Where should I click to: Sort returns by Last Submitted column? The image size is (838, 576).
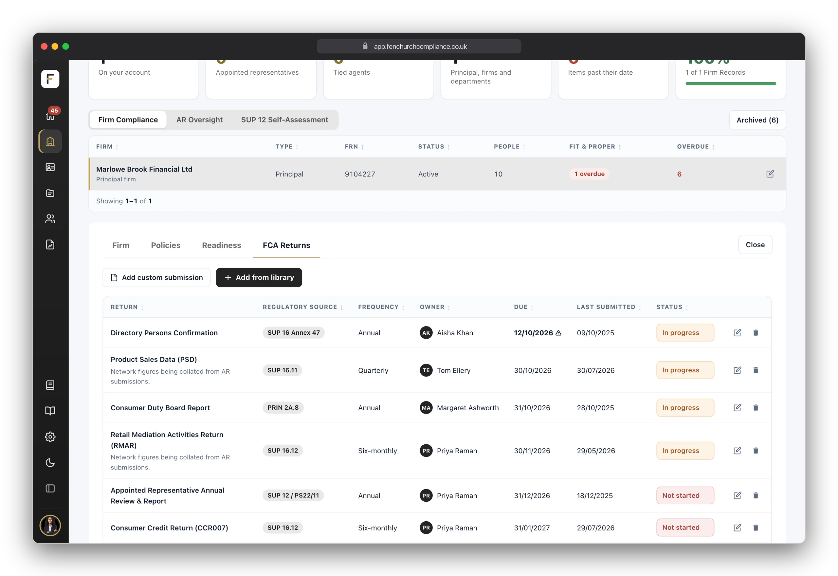609,307
